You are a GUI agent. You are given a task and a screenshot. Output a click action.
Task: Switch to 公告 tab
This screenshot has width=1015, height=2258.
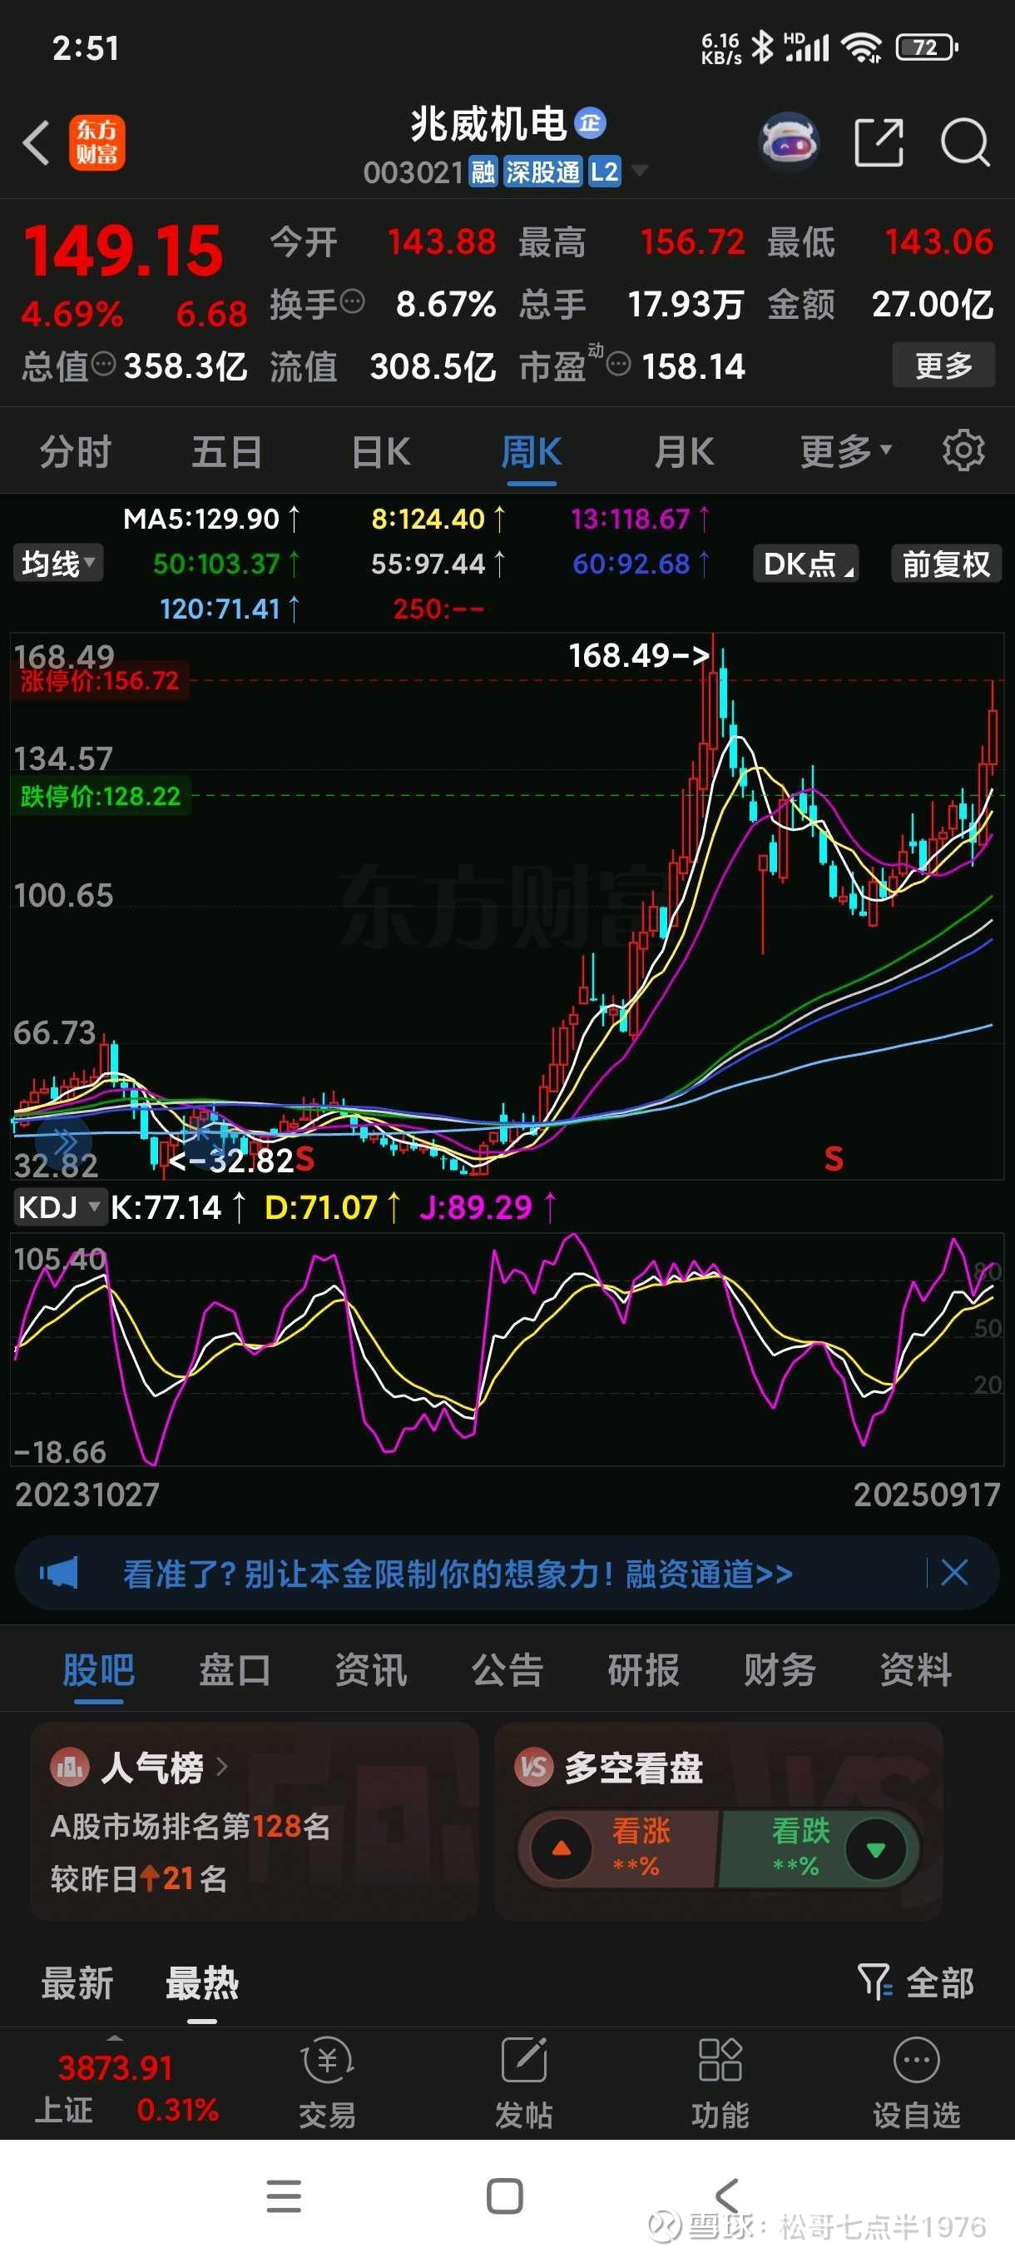(x=507, y=1671)
